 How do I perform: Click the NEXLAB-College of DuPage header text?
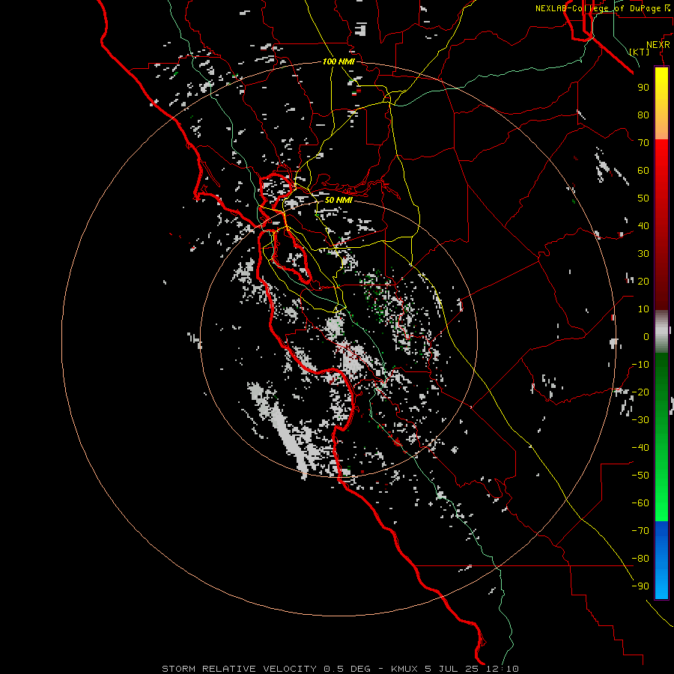pos(598,8)
